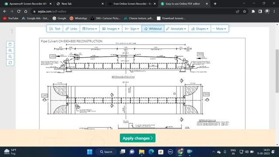Image resolution: width=279 pixels, height=157 pixels.
Task: Open the More options dropdown
Action: (220, 29)
